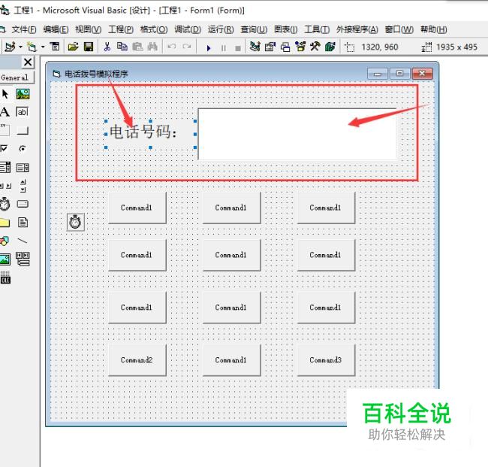The image size is (488, 467).
Task: Switch to the General toolbox tab
Action: [15, 77]
